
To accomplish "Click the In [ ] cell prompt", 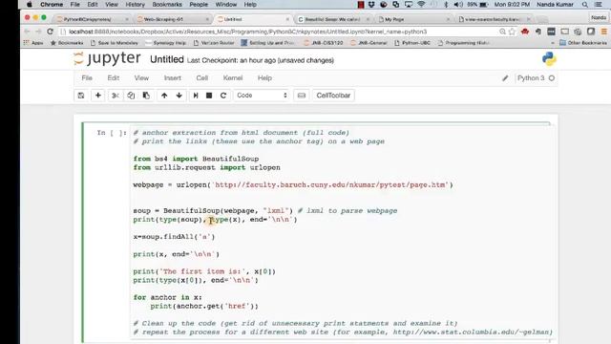I will tap(112, 133).
